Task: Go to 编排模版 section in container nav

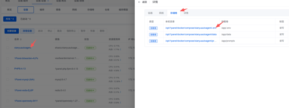Action: (123, 10)
